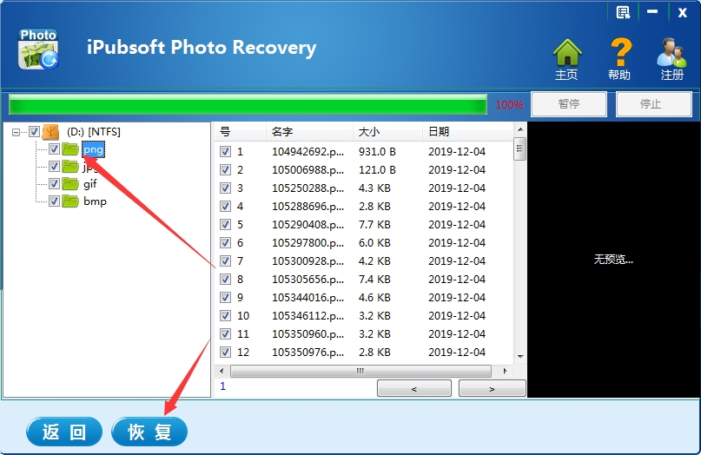Select the bmp tree item
This screenshot has width=701, height=455.
95,201
